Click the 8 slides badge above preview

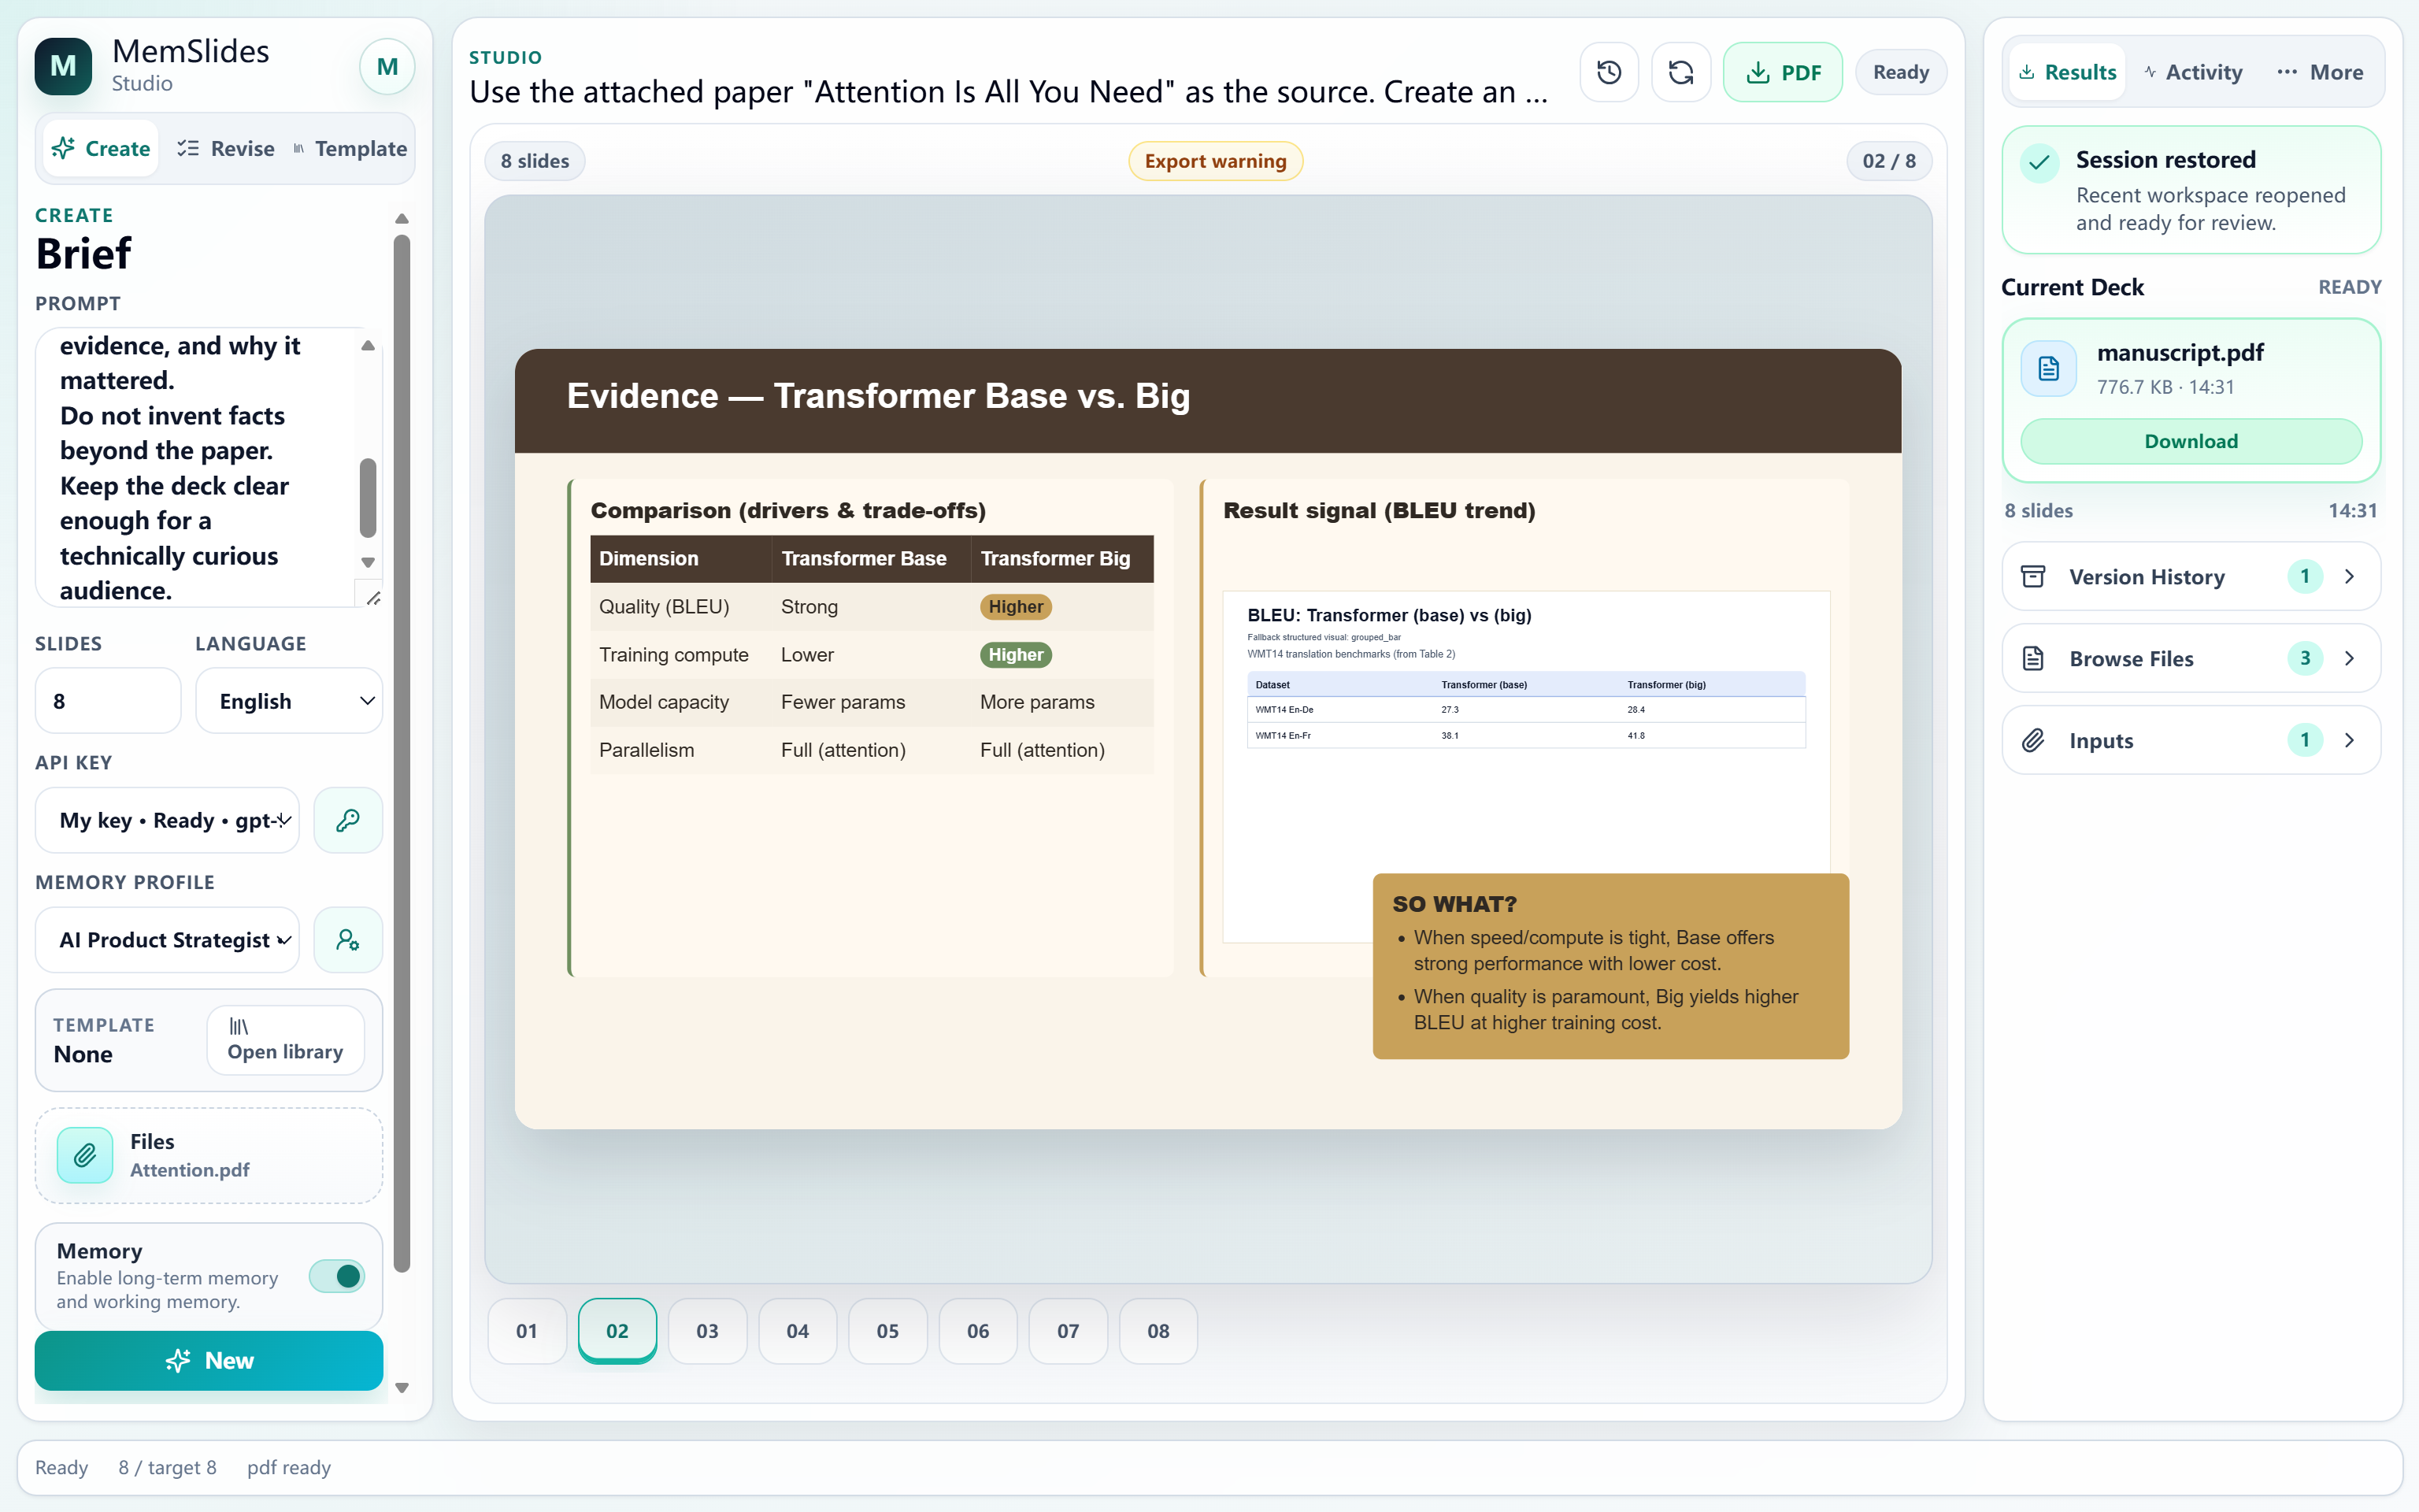click(535, 161)
